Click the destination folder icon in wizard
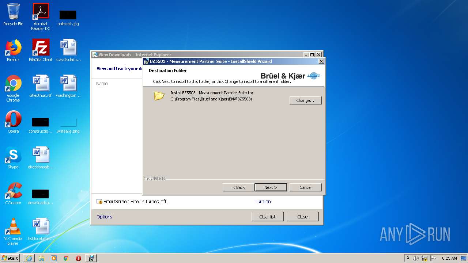The image size is (468, 263). [159, 96]
